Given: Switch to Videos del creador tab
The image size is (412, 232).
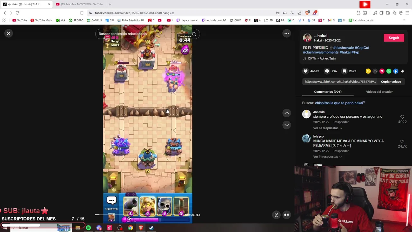Looking at the screenshot, I should point(379,92).
